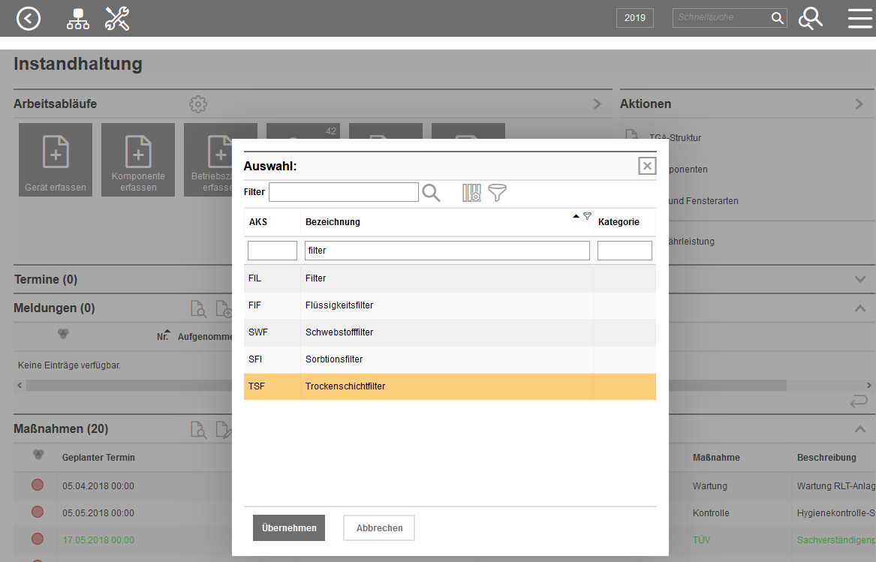Close the Auswahl dialog
Screen dimensions: 876x562
[x=647, y=166]
